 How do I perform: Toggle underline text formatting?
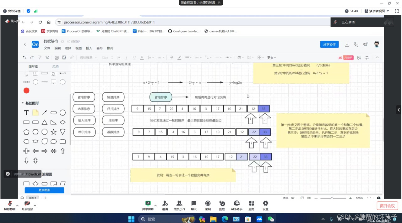tap(134, 58)
